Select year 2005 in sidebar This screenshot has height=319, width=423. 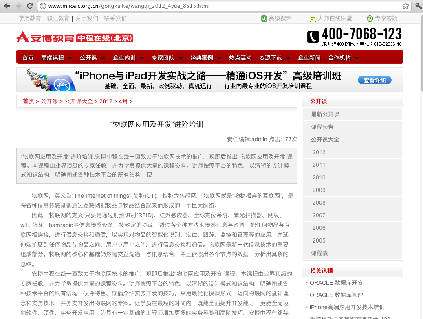[x=319, y=240]
